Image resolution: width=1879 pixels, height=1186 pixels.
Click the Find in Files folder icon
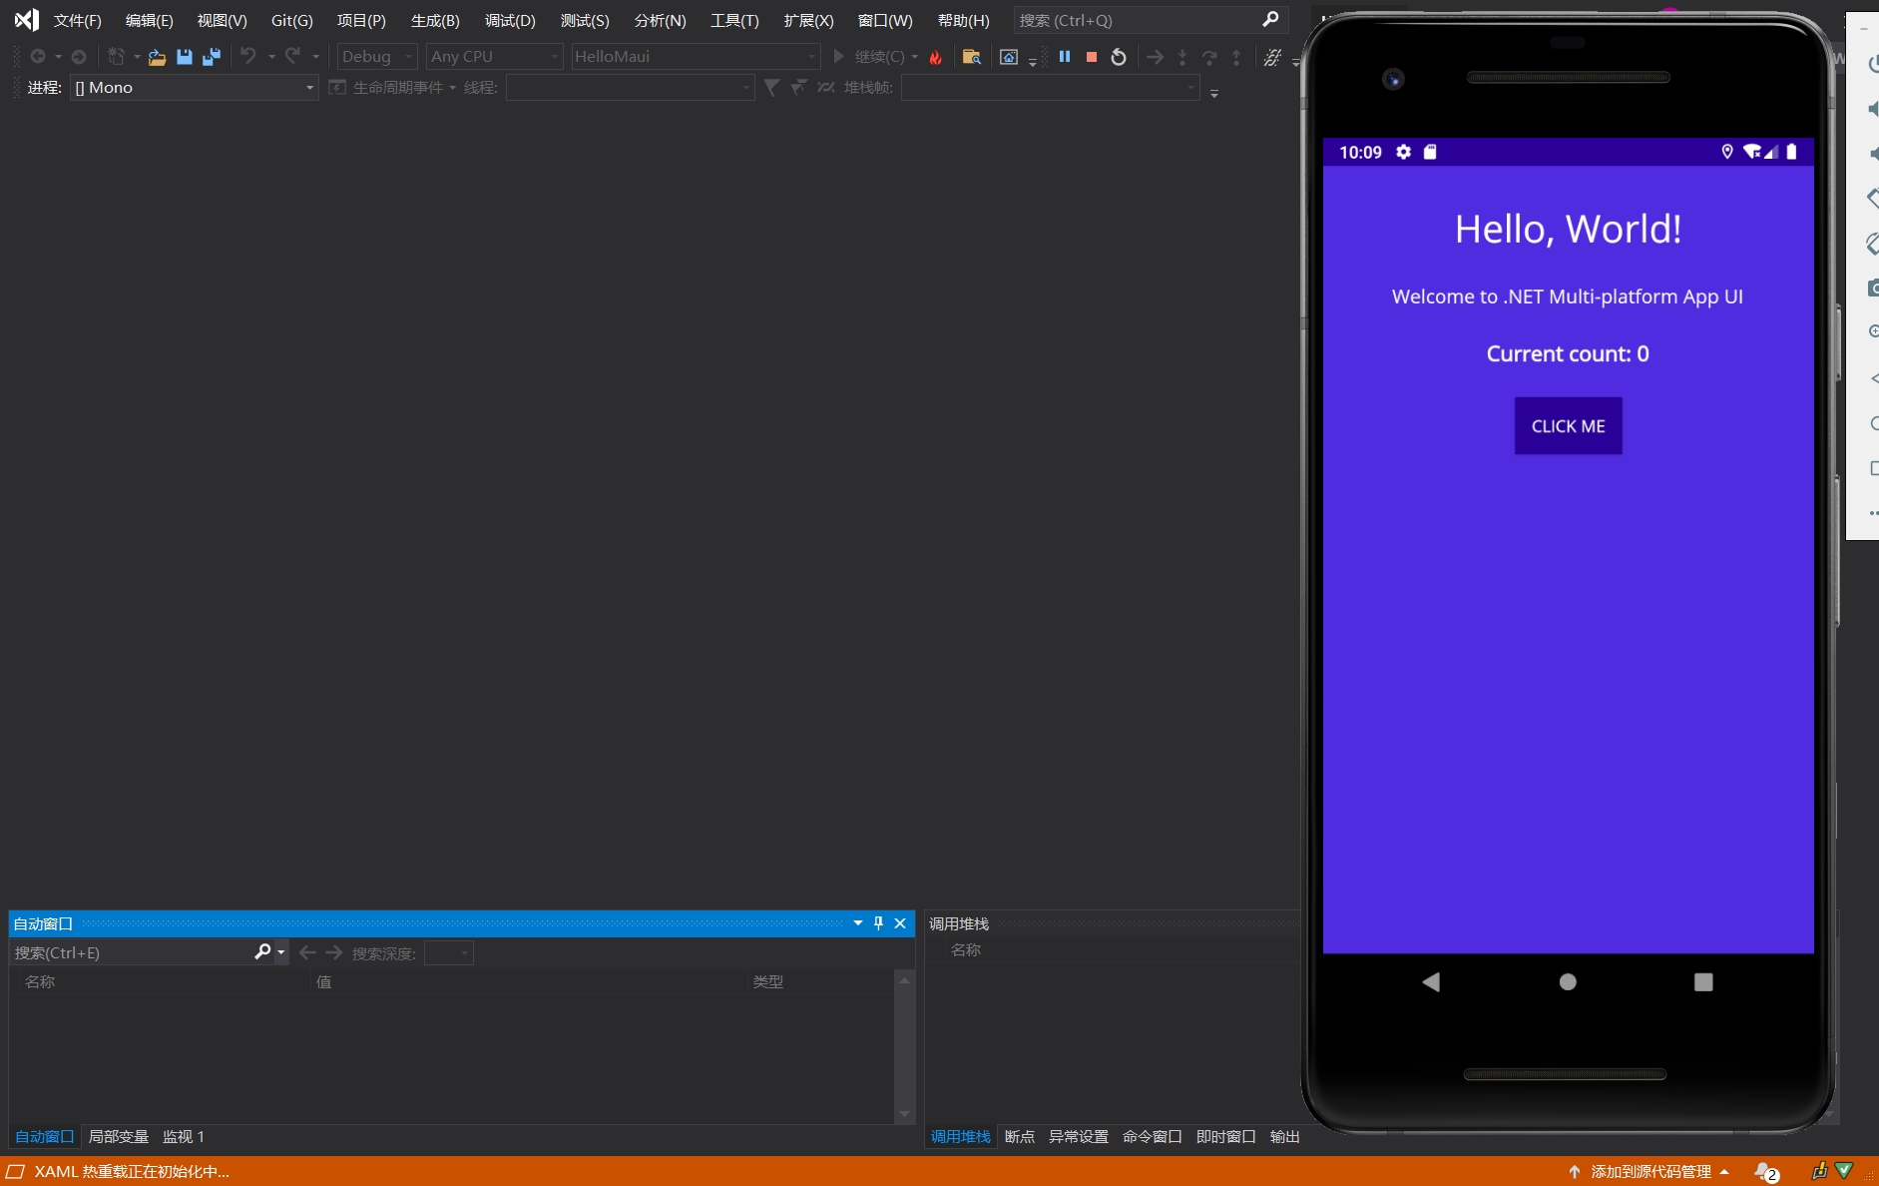click(971, 57)
